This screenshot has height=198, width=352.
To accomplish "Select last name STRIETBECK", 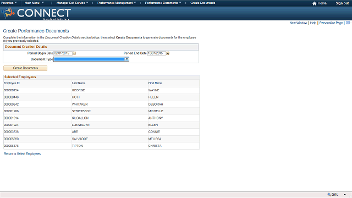I will coord(81,111).
